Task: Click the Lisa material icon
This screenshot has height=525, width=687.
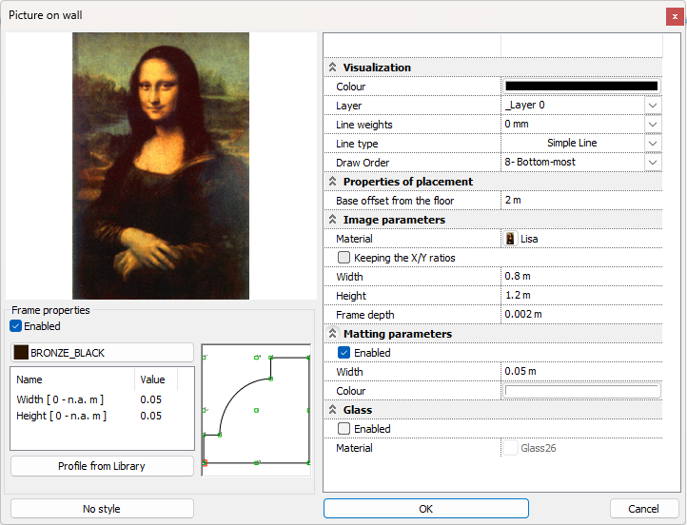Action: point(511,239)
